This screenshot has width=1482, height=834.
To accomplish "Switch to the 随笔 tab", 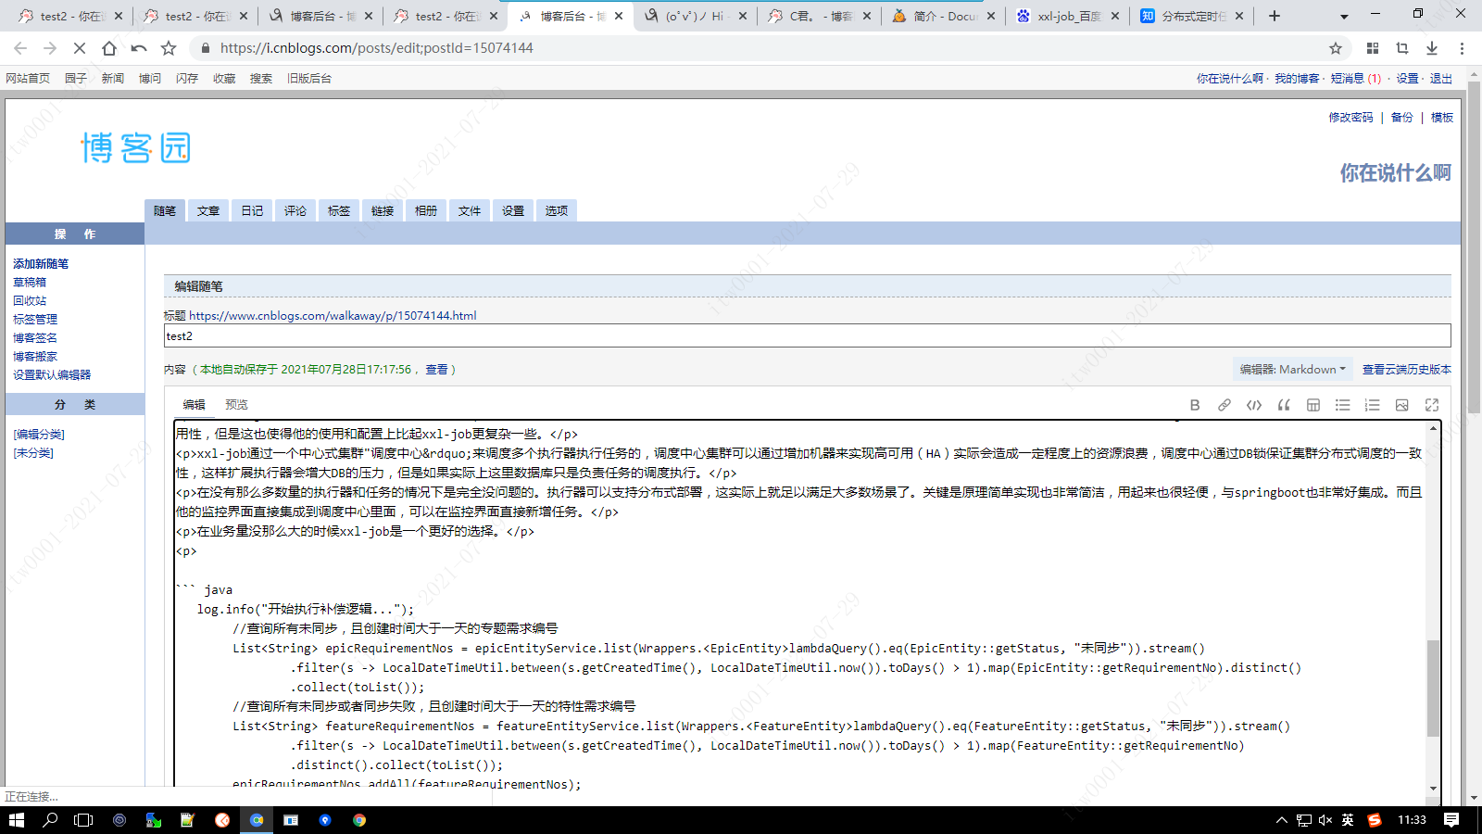I will (x=165, y=211).
